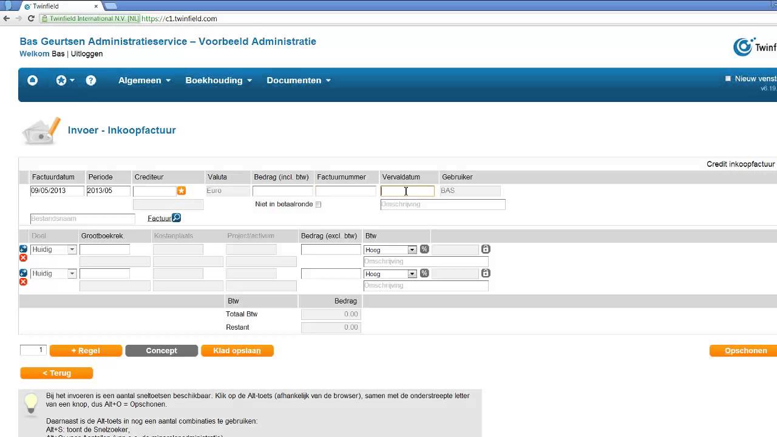Open the help question mark icon

[x=91, y=80]
